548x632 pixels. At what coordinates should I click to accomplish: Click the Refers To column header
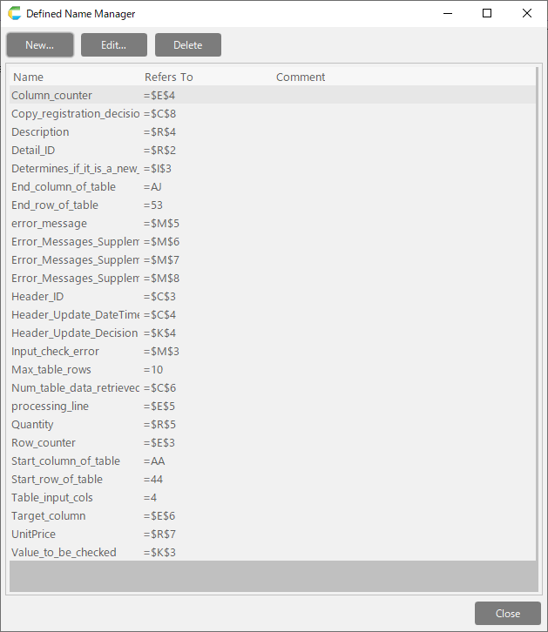point(168,77)
